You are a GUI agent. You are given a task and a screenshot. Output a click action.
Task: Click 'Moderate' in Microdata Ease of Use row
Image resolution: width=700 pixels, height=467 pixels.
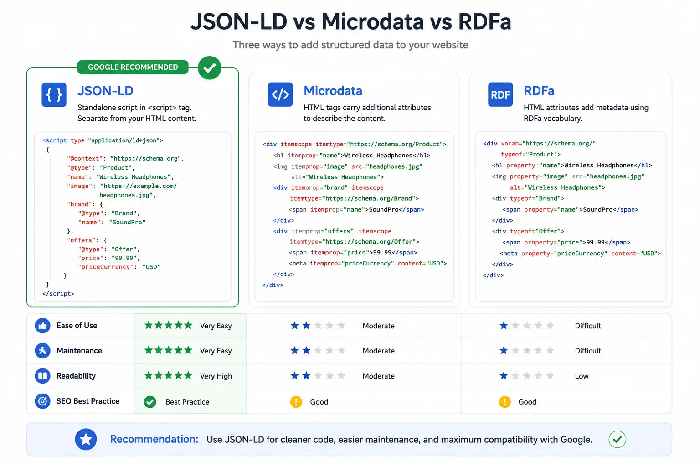pyautogui.click(x=379, y=326)
